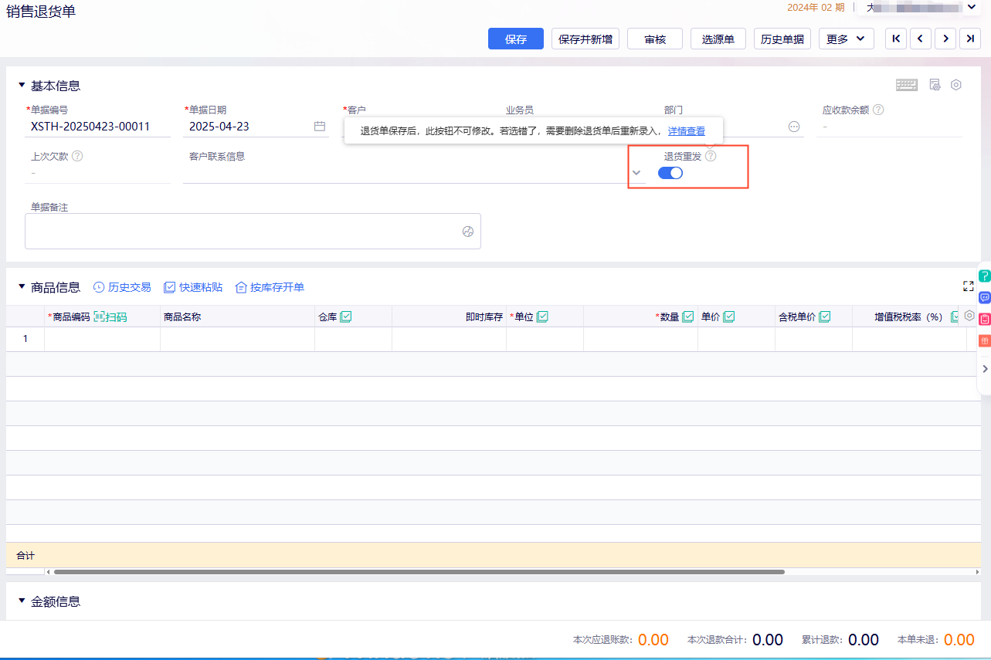
Task: Jump to the last document record
Action: pos(970,39)
